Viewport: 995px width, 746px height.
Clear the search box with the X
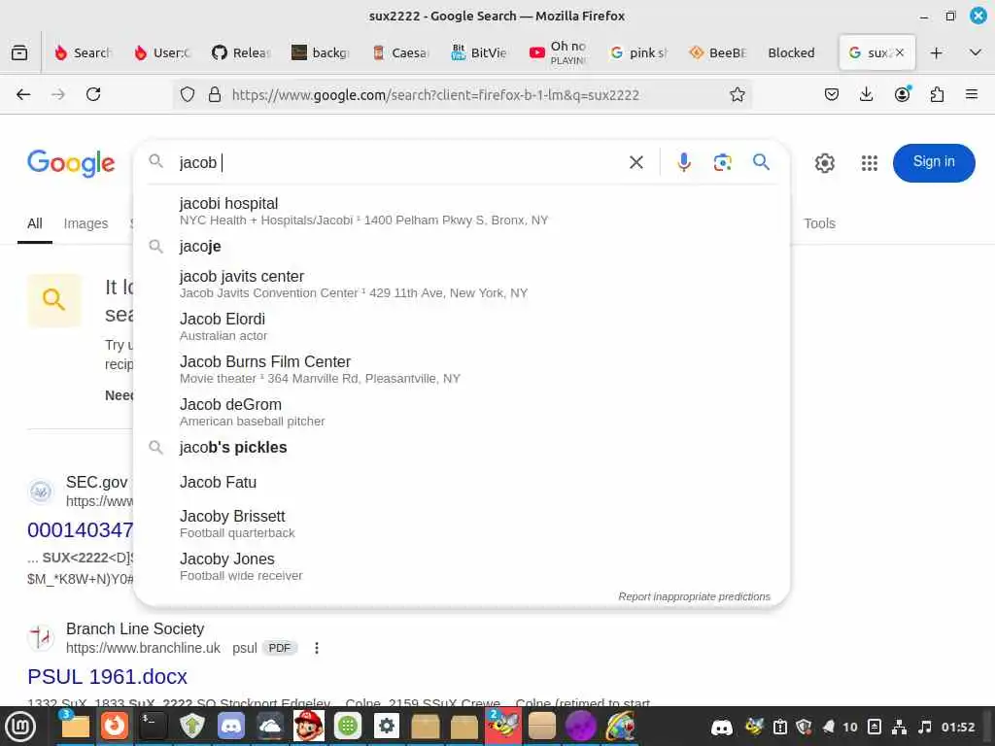click(635, 162)
